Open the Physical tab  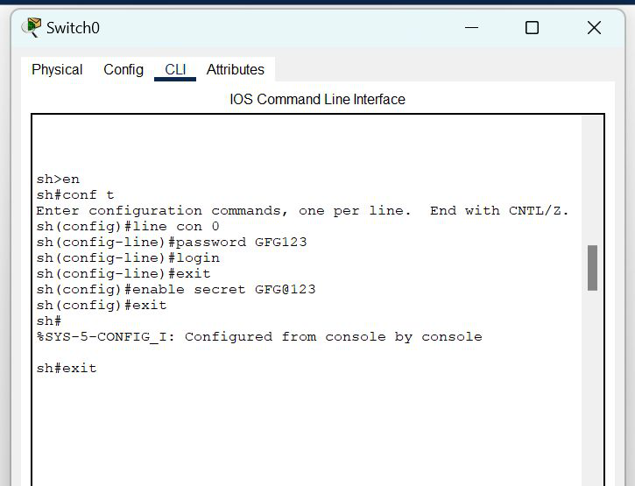coord(57,70)
